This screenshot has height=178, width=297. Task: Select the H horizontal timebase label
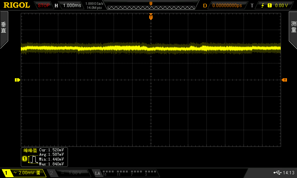tap(56, 6)
